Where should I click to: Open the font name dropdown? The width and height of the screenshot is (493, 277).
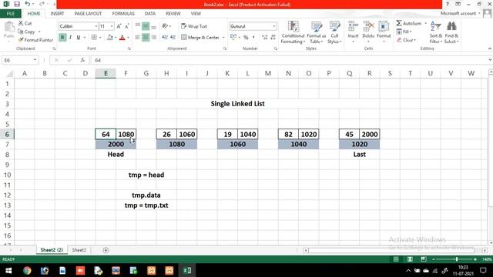tap(96, 26)
